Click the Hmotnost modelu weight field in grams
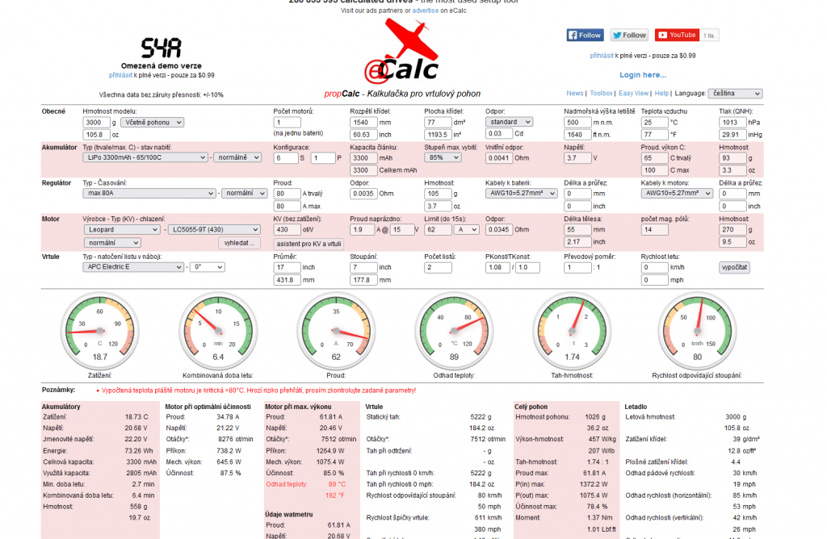The width and height of the screenshot is (827, 539). pos(97,122)
